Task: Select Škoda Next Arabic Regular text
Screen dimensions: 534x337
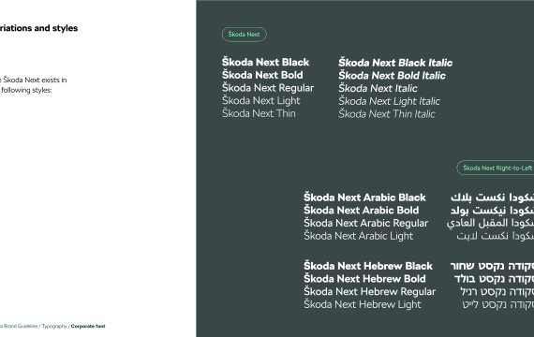Action: (366, 223)
